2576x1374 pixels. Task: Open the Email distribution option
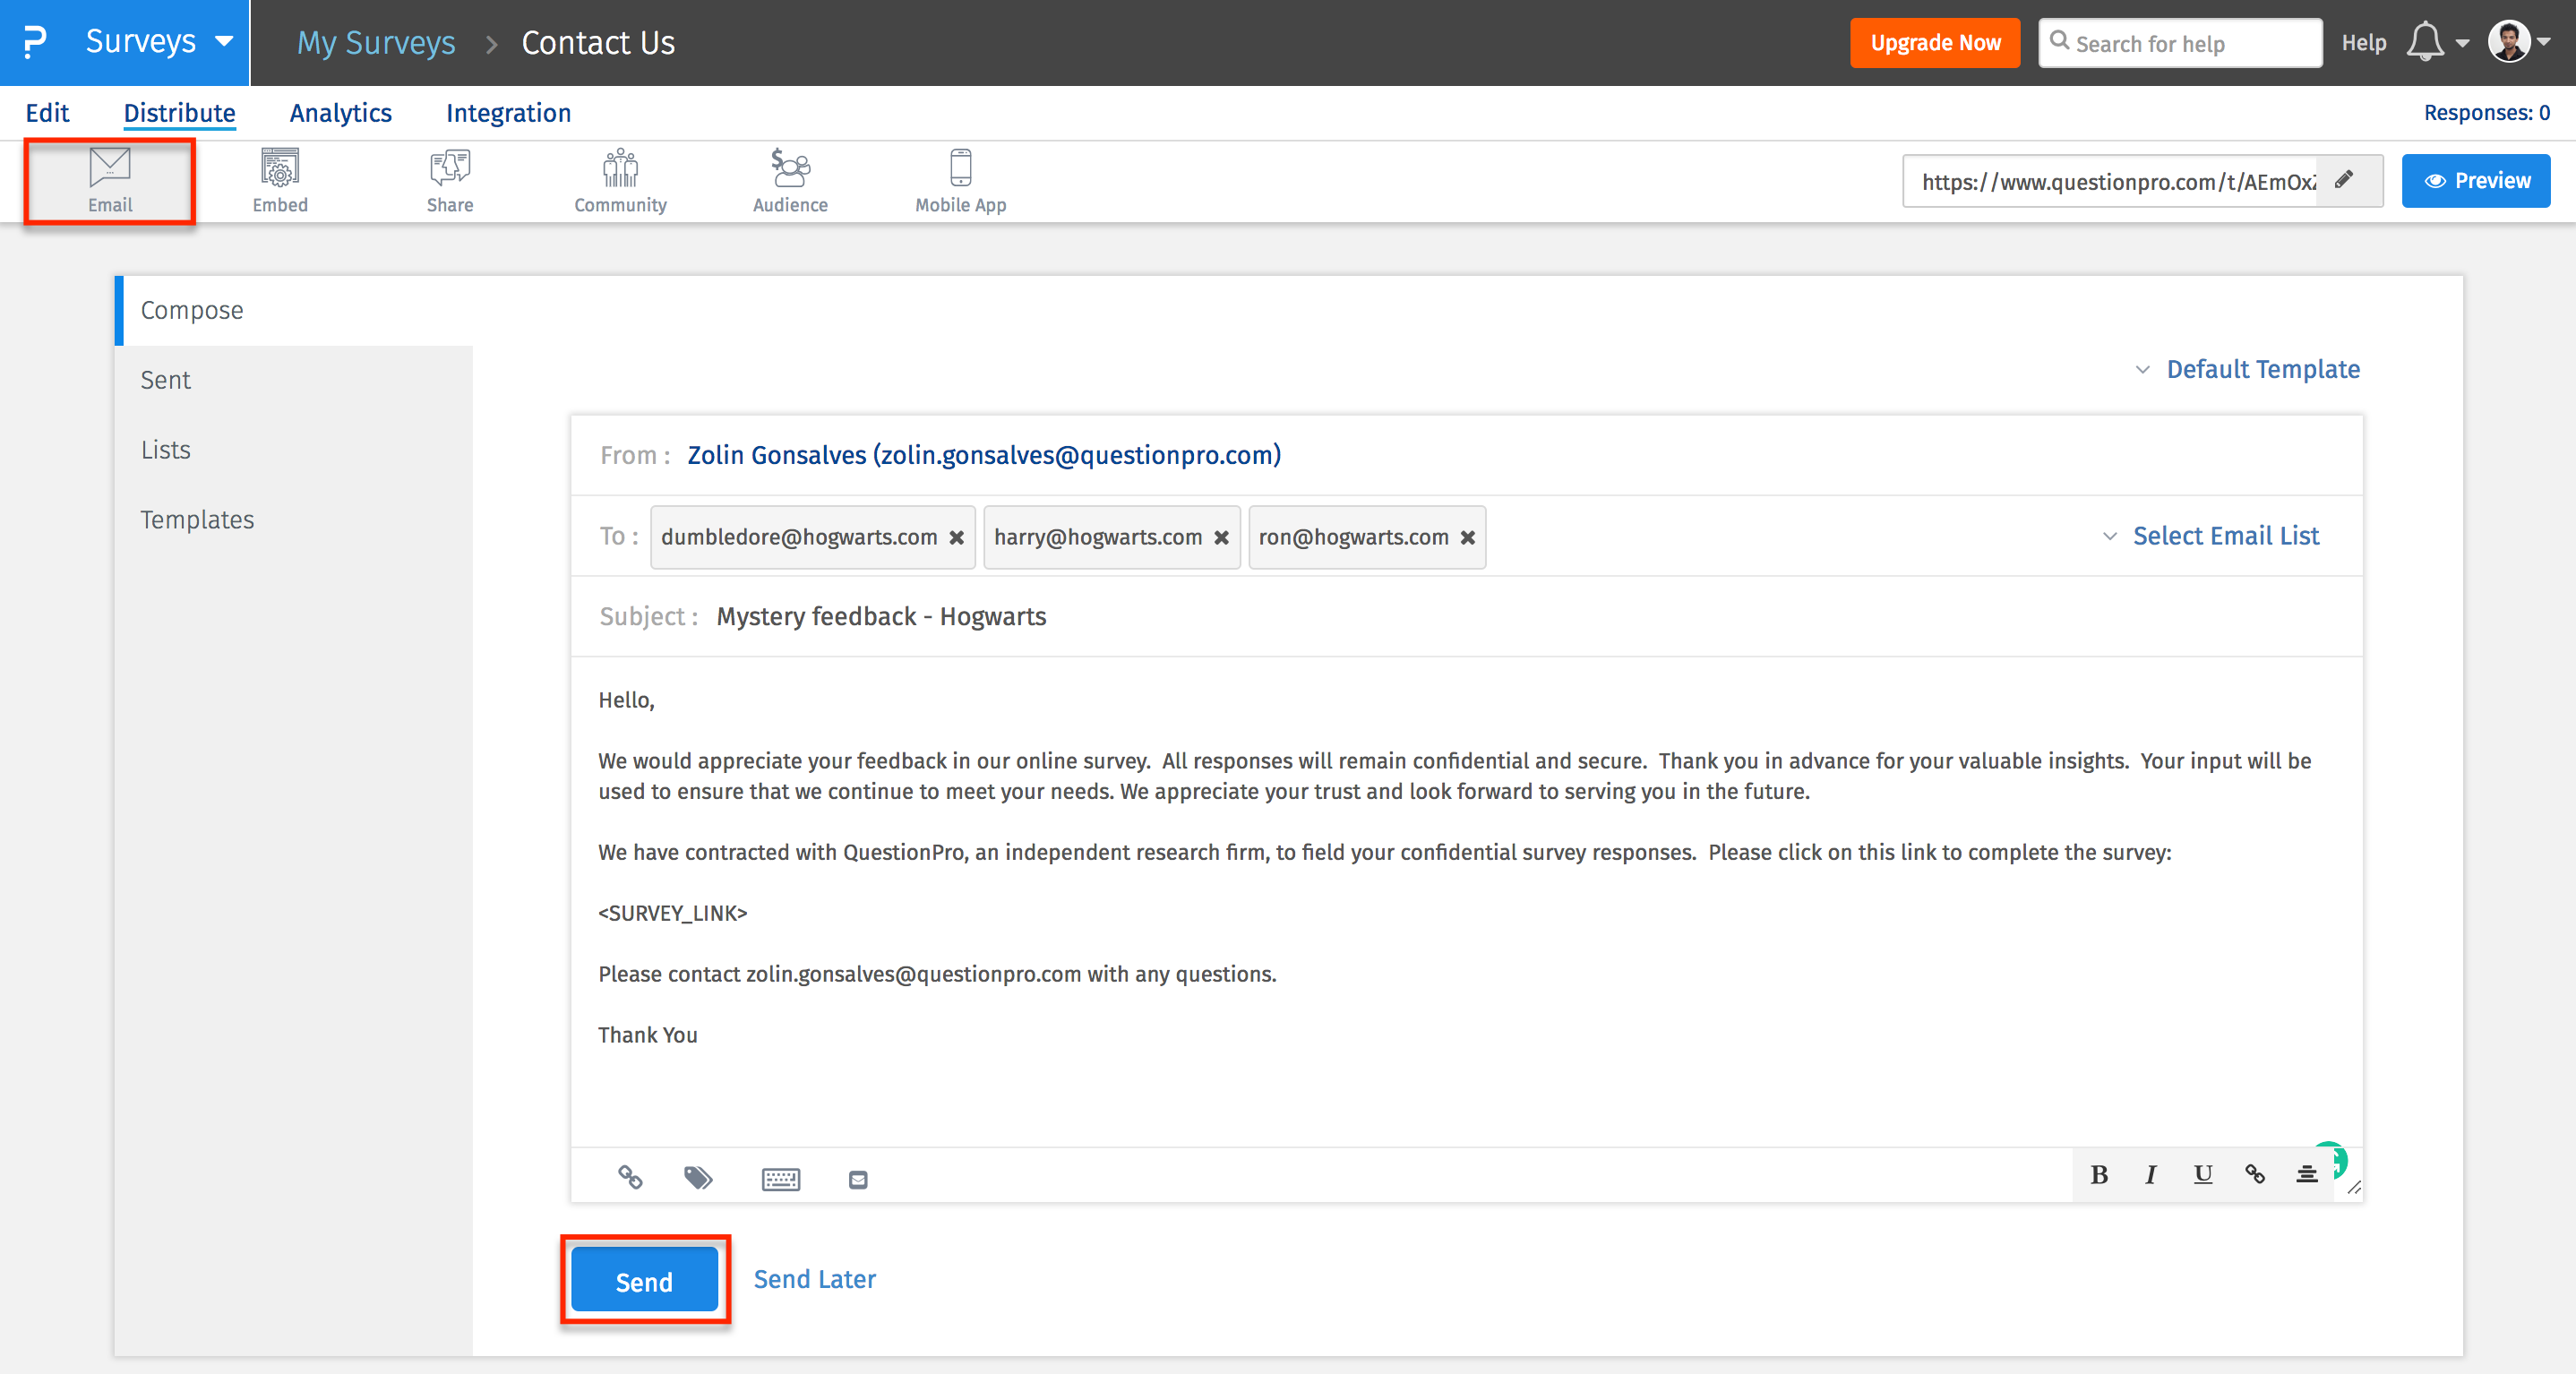click(x=110, y=181)
